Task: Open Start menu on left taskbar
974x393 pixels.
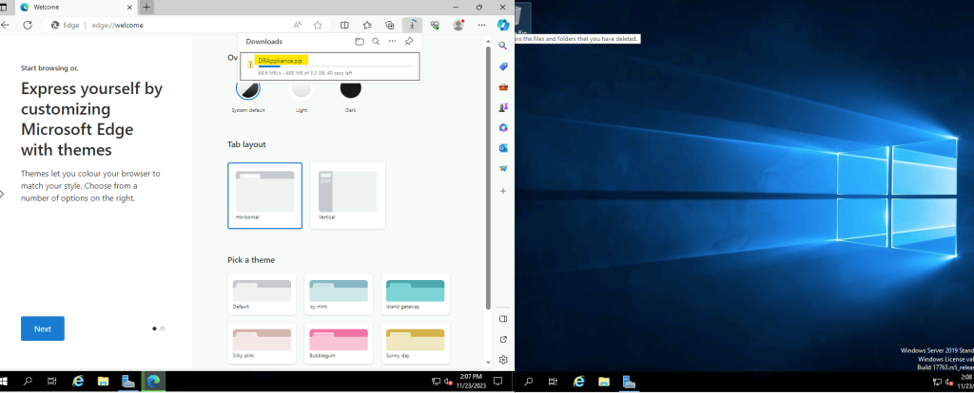Action: pyautogui.click(x=3, y=382)
